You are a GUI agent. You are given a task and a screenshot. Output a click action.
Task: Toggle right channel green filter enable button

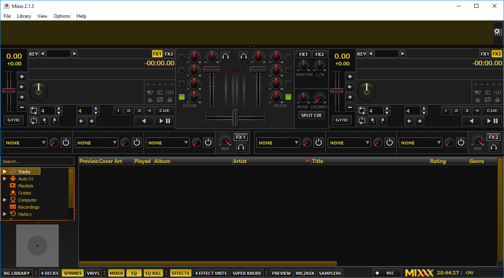pos(288,97)
